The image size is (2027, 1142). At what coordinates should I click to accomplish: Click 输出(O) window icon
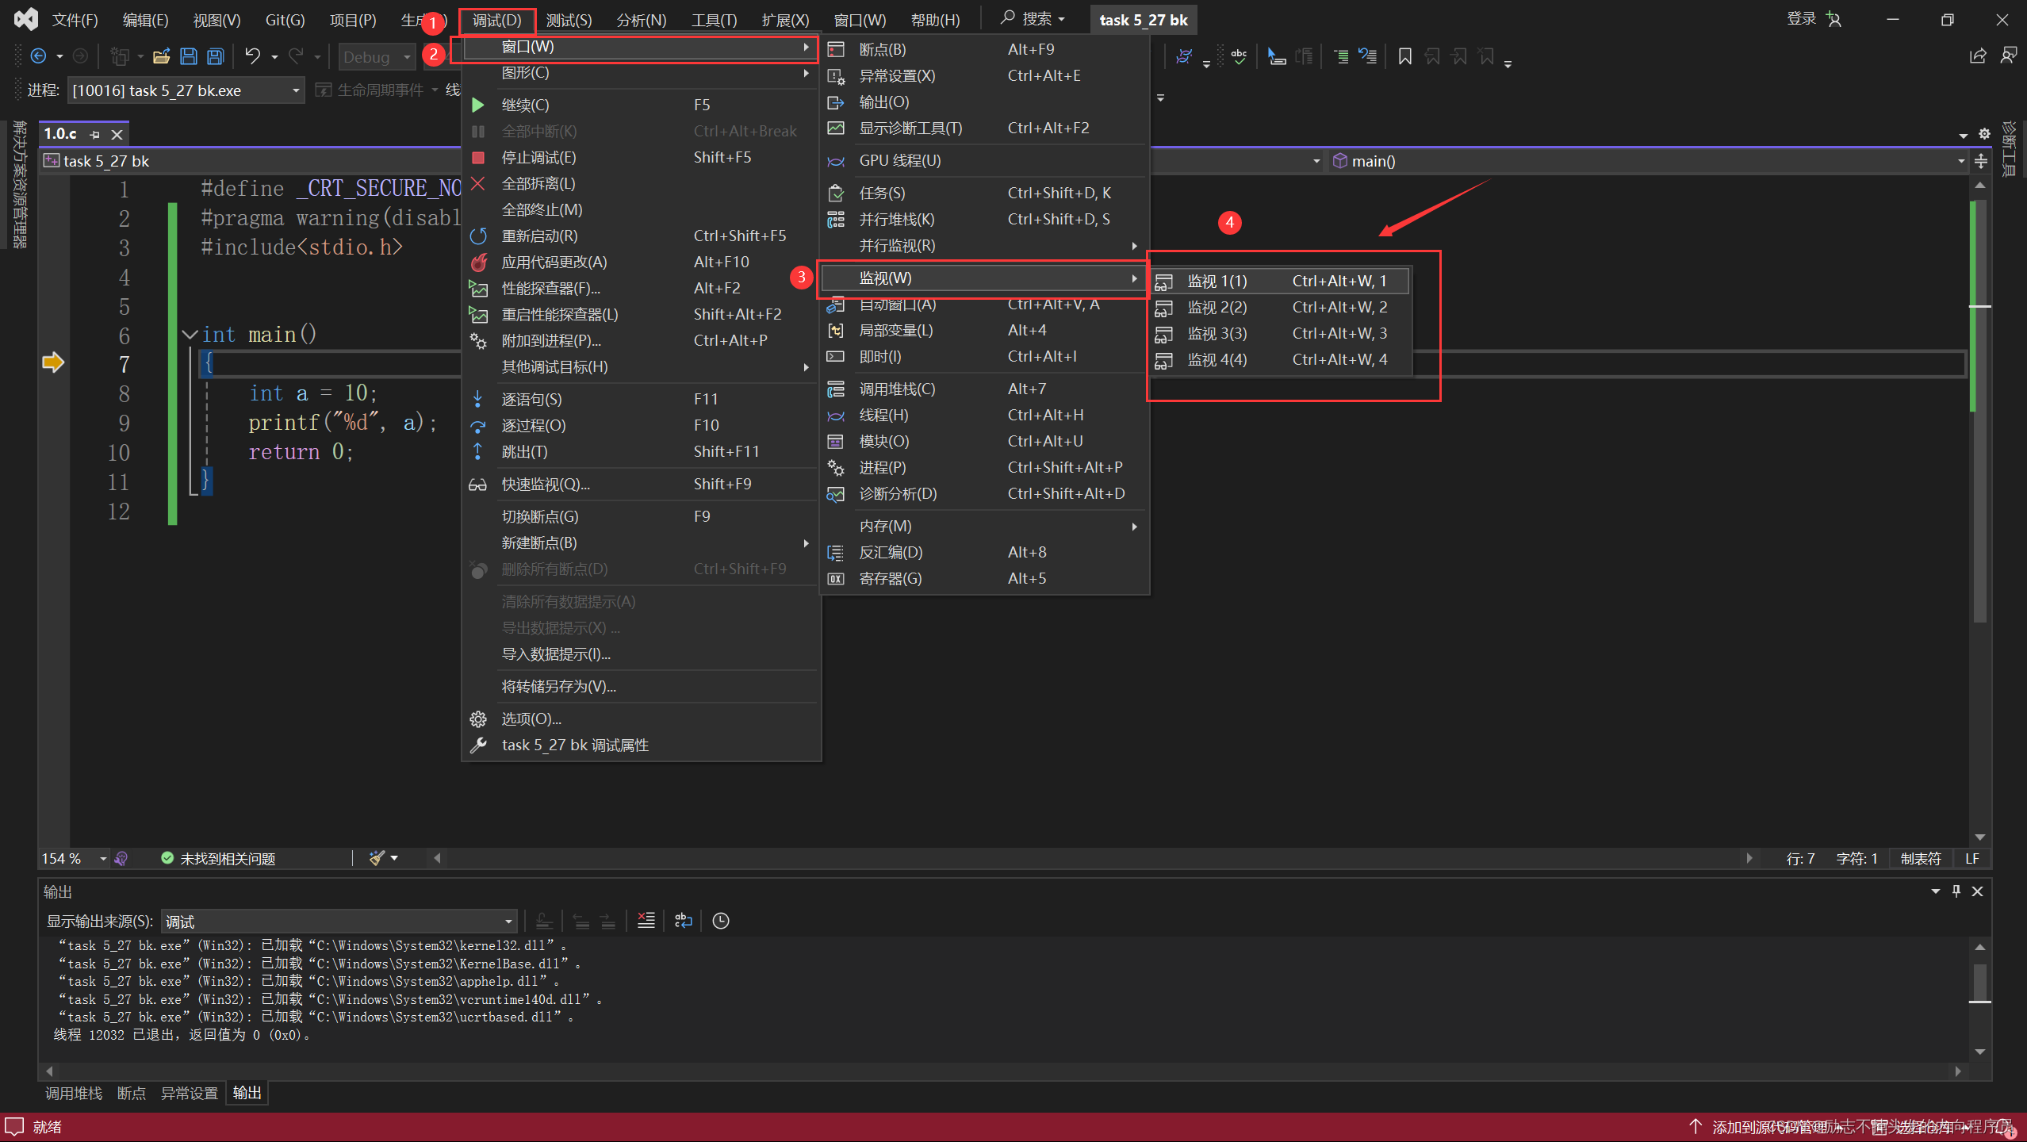pyautogui.click(x=836, y=102)
